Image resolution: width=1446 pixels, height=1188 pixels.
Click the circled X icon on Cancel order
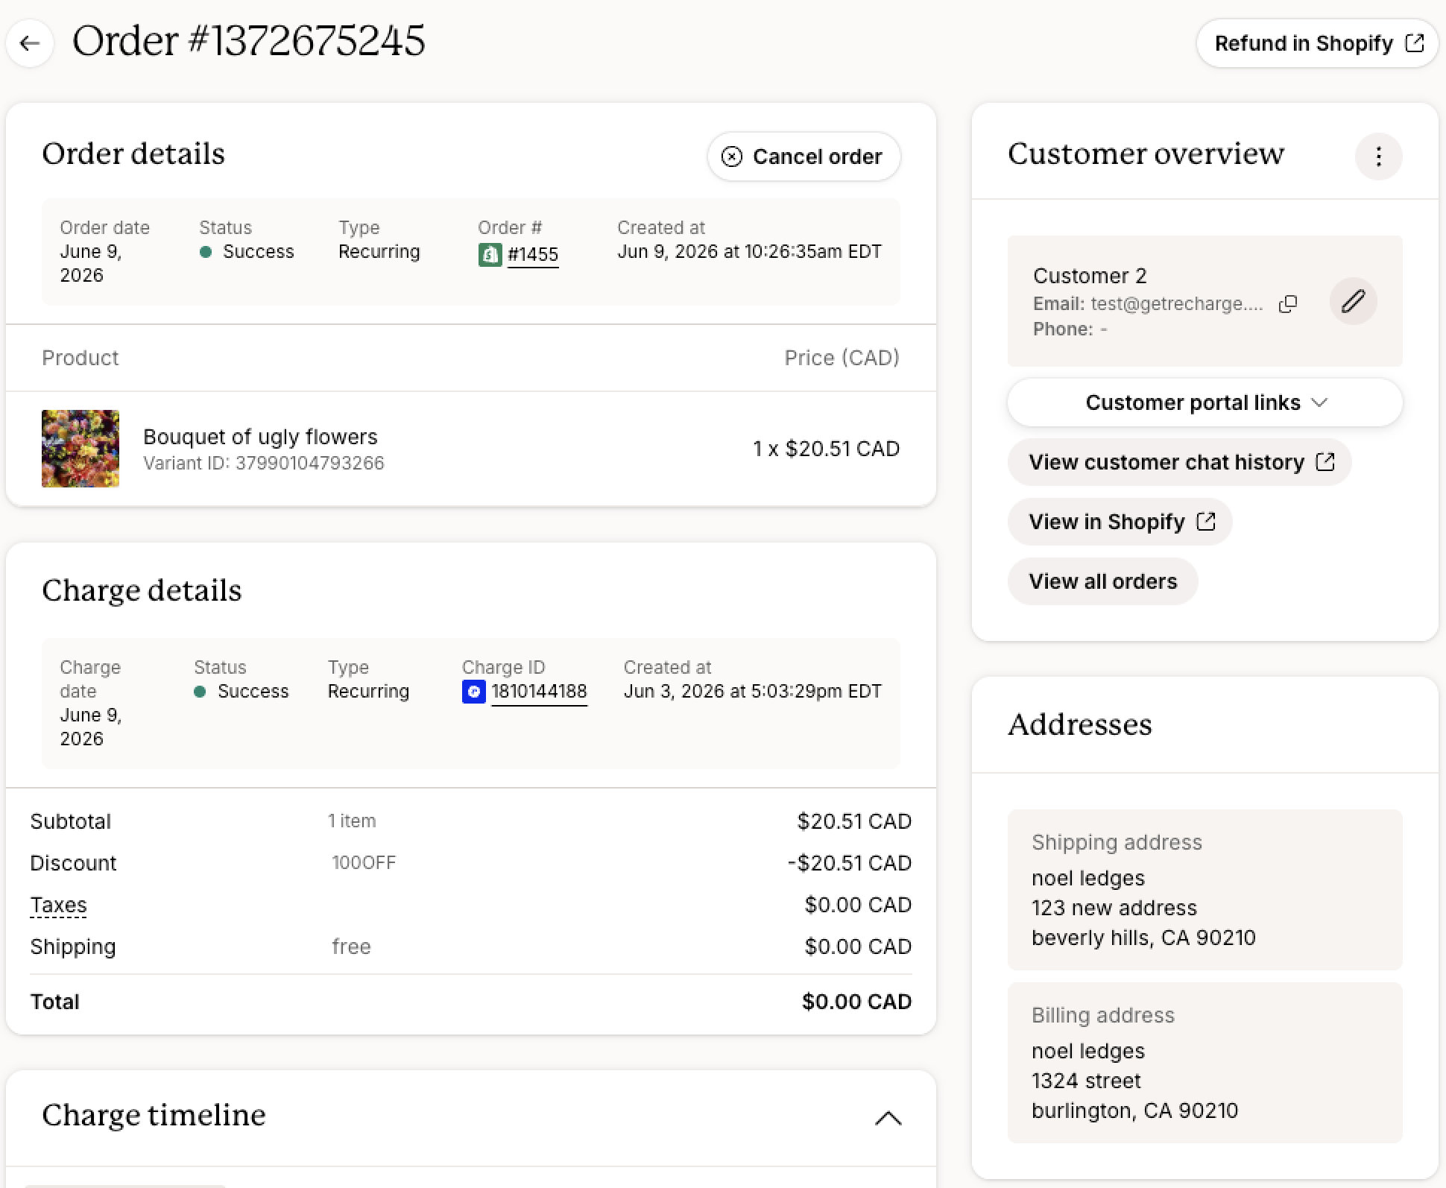[732, 157]
